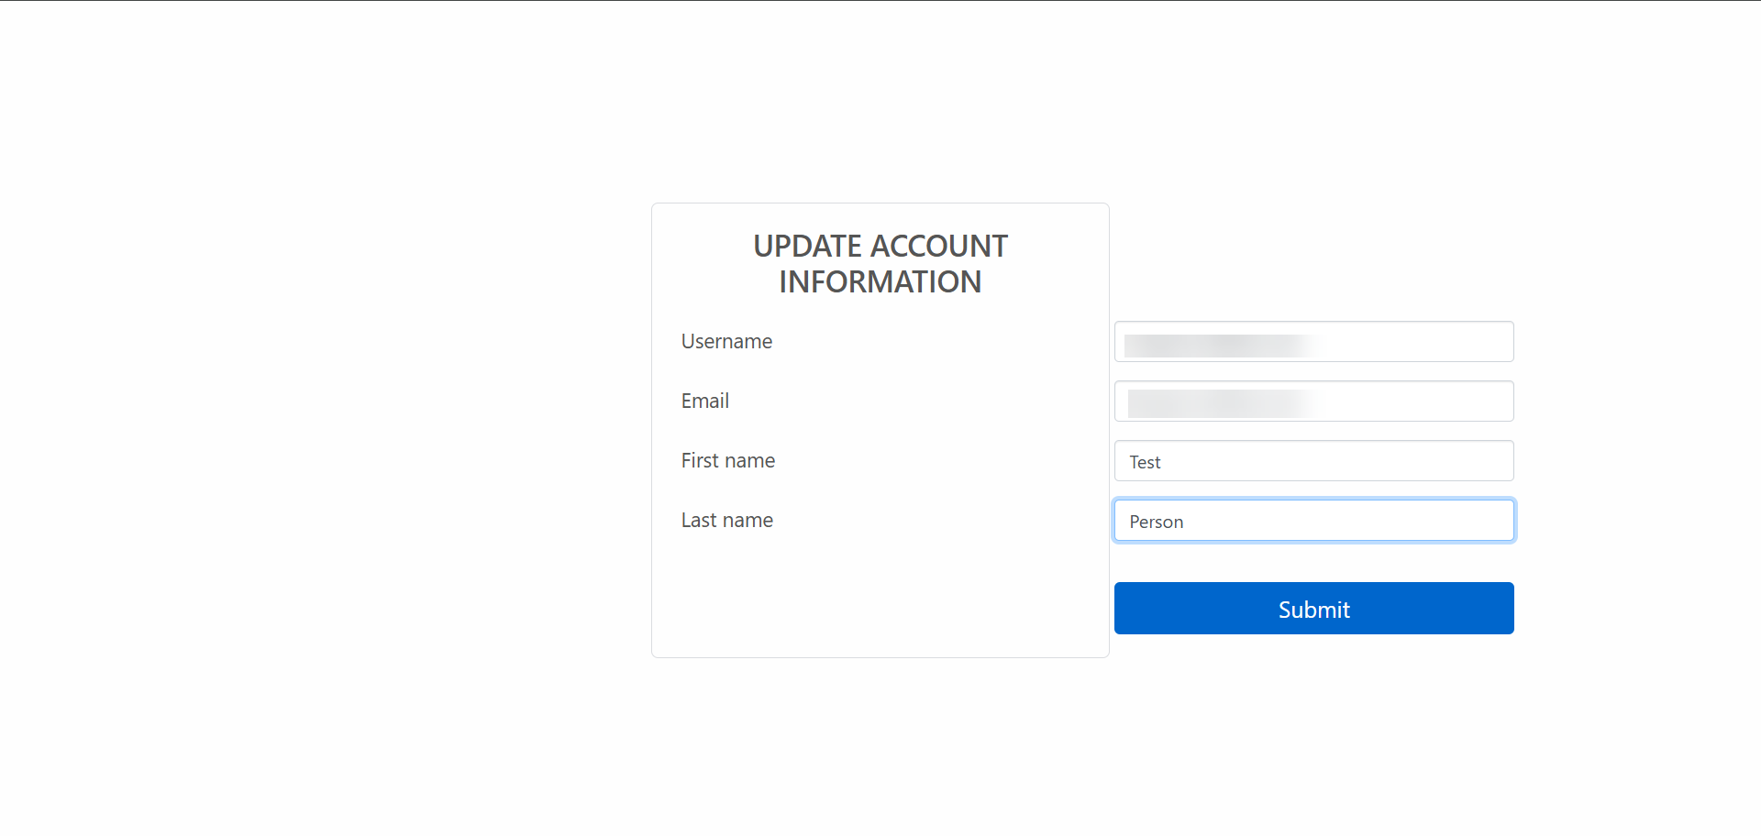
Task: Click the Username label
Action: click(x=726, y=342)
